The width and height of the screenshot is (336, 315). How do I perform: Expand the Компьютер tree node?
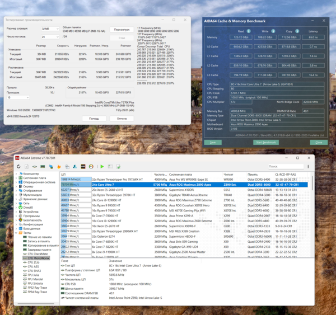16,173
